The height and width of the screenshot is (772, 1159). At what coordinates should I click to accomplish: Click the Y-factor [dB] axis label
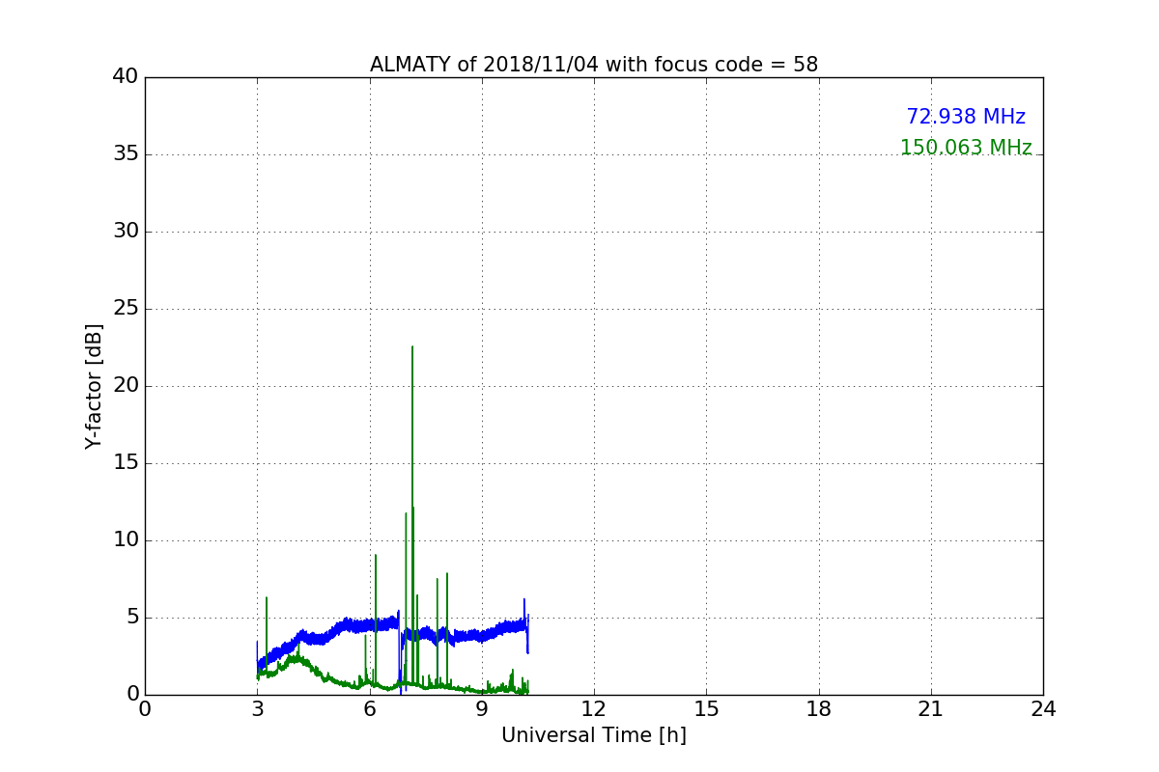pyautogui.click(x=94, y=386)
